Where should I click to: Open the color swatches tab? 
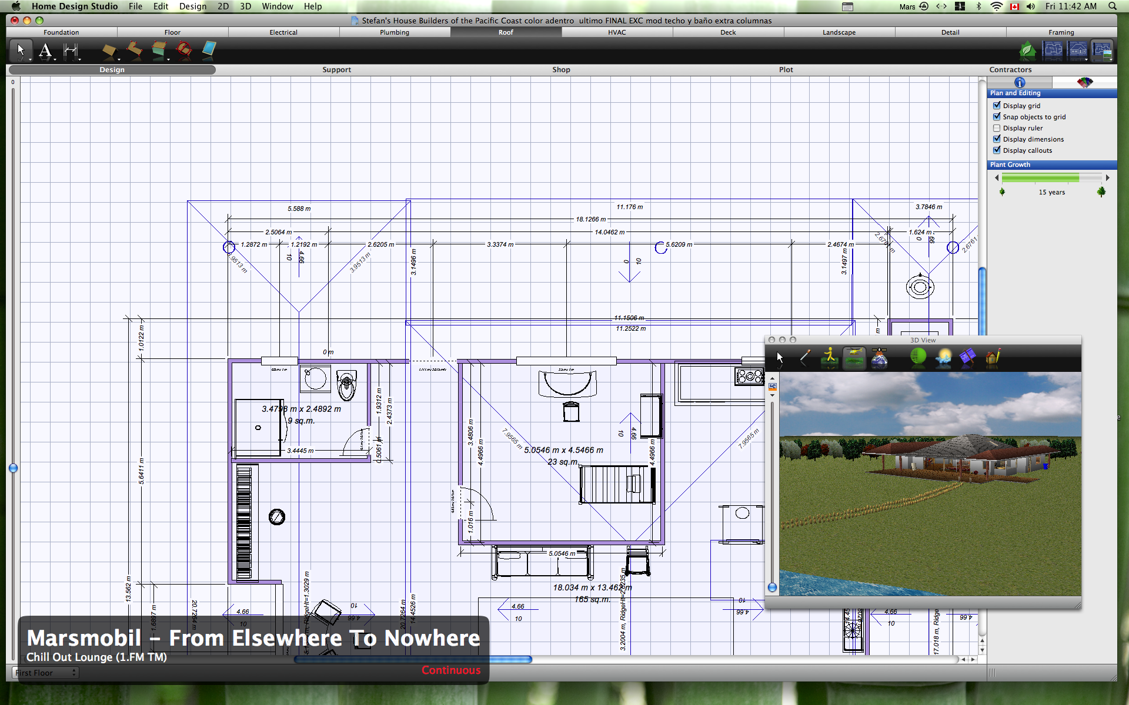coord(1084,82)
